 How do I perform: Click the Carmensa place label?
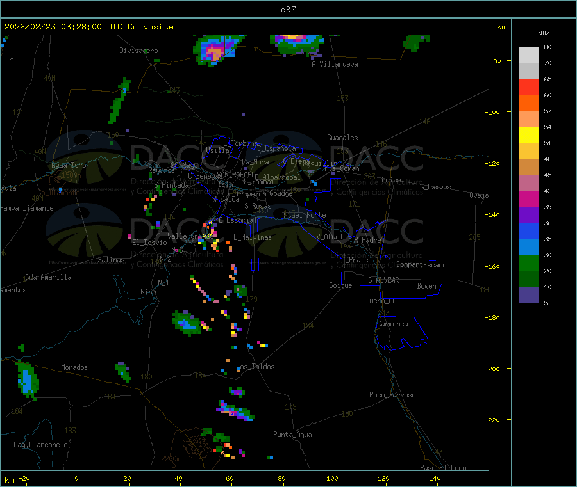coord(392,324)
